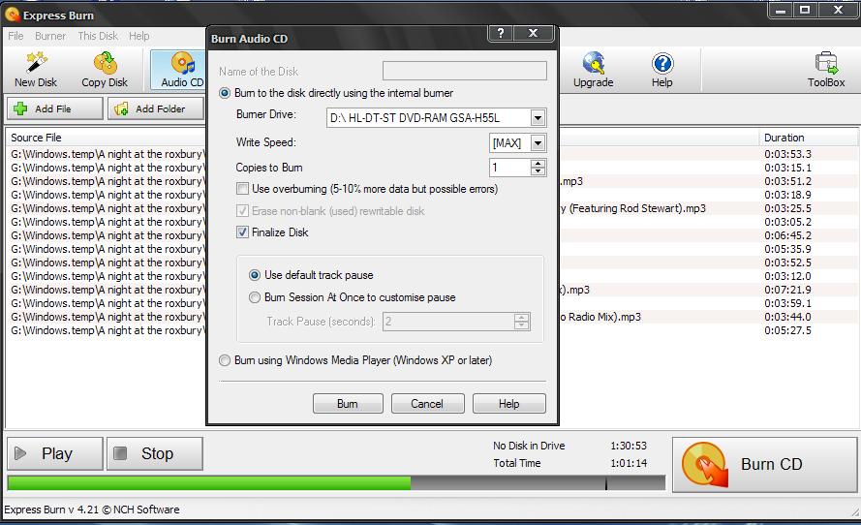861x525 pixels.
Task: Click the Cancel button
Action: click(x=427, y=404)
